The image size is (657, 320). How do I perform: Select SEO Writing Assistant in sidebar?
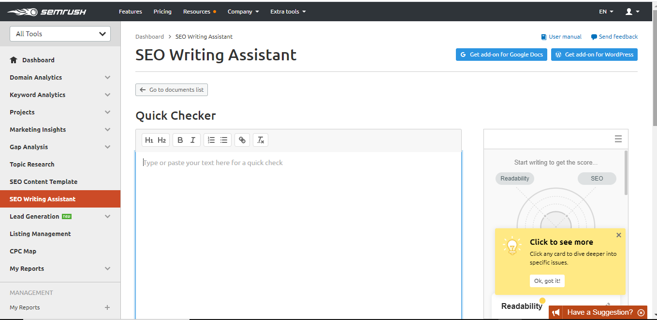click(60, 199)
